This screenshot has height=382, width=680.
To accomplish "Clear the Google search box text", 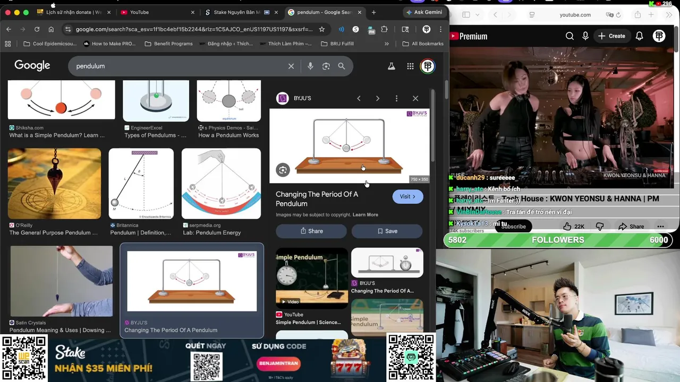I will (291, 66).
